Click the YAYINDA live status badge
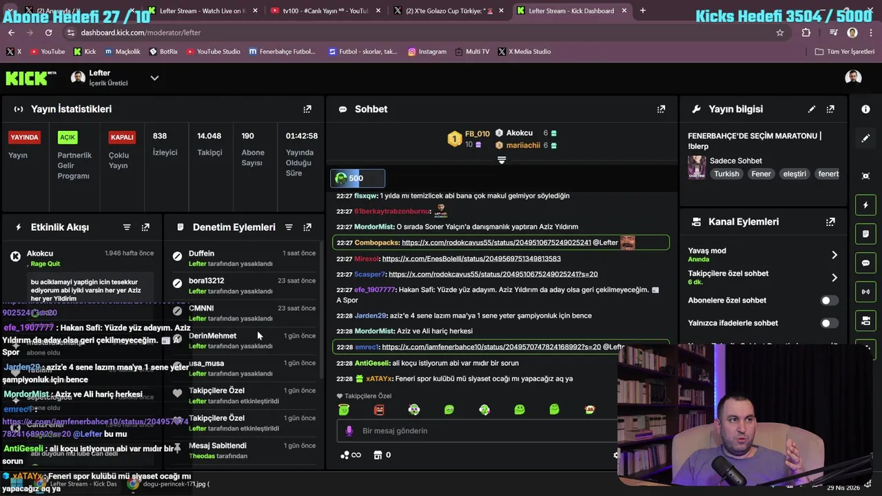The height and width of the screenshot is (496, 882). point(24,137)
